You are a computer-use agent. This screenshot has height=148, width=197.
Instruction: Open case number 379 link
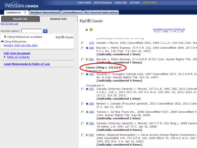pos(91,43)
